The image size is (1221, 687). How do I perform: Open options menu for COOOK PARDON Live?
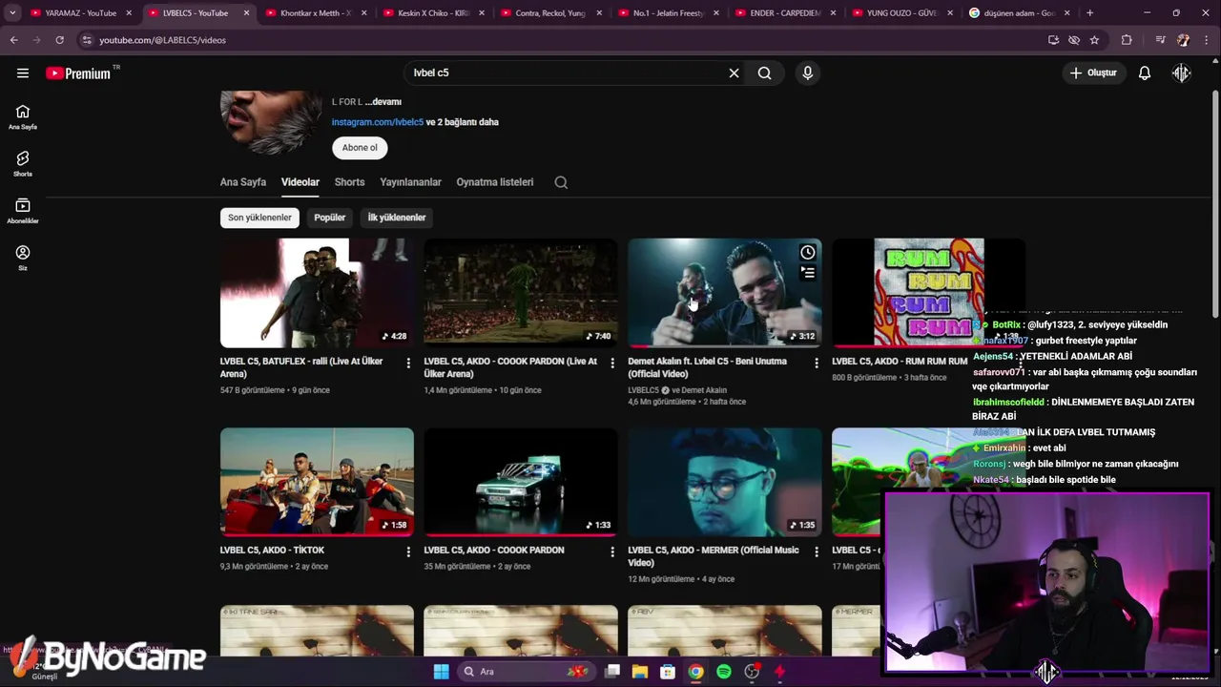point(612,363)
